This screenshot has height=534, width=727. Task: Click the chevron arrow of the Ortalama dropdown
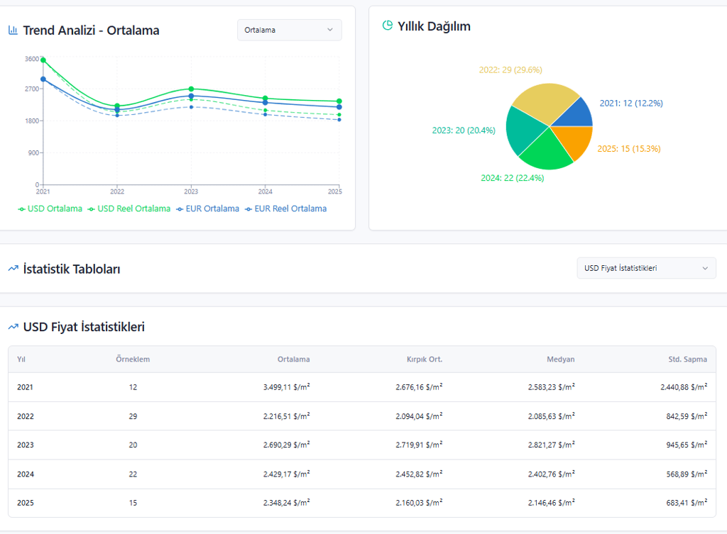[x=330, y=30]
